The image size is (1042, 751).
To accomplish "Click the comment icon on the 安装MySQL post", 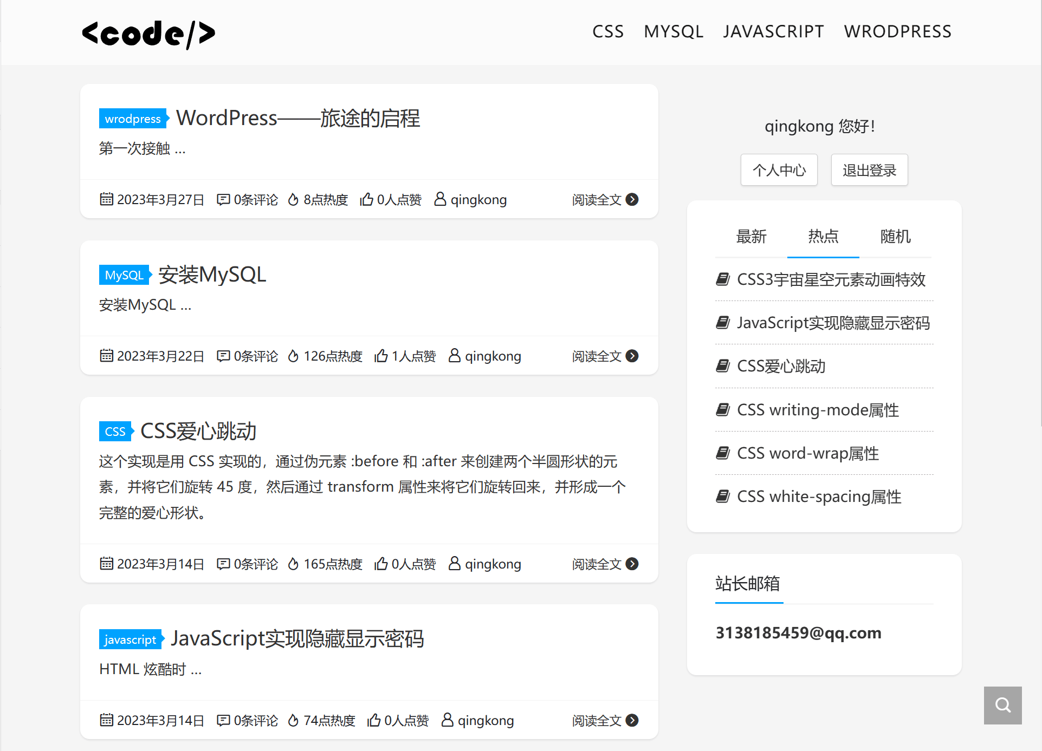I will tap(224, 356).
